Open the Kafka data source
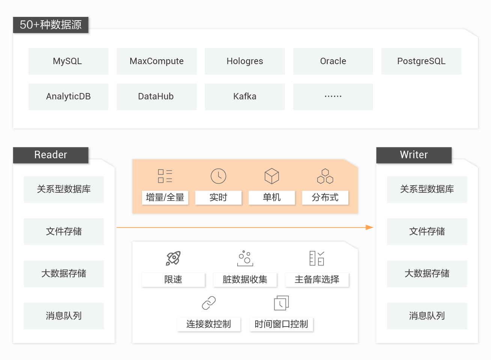This screenshot has width=491, height=360. pyautogui.click(x=245, y=96)
